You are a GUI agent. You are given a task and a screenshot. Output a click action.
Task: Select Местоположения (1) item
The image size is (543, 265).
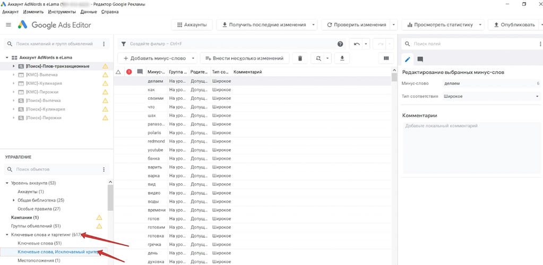[39, 261]
